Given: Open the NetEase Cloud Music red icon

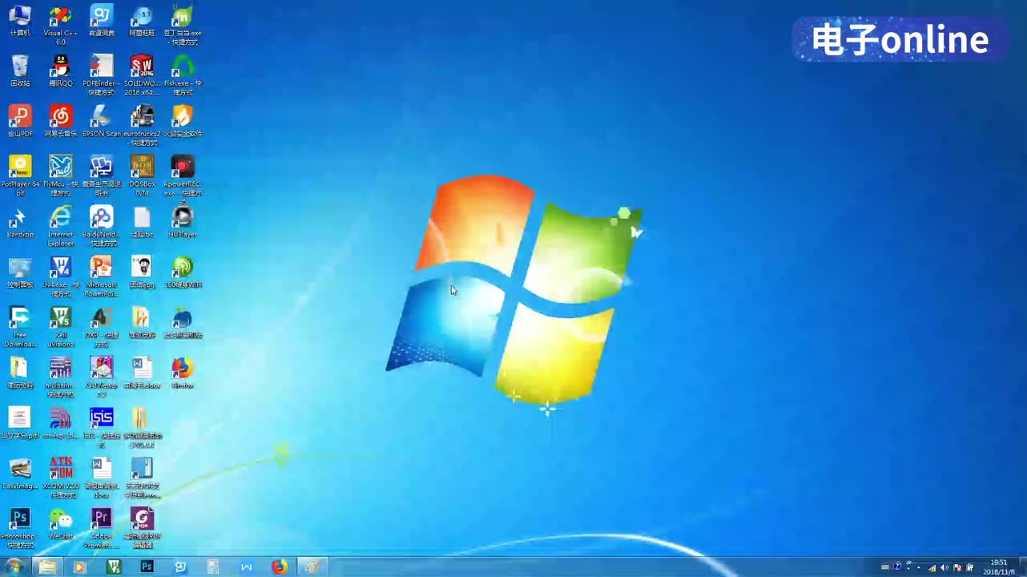Looking at the screenshot, I should [60, 122].
